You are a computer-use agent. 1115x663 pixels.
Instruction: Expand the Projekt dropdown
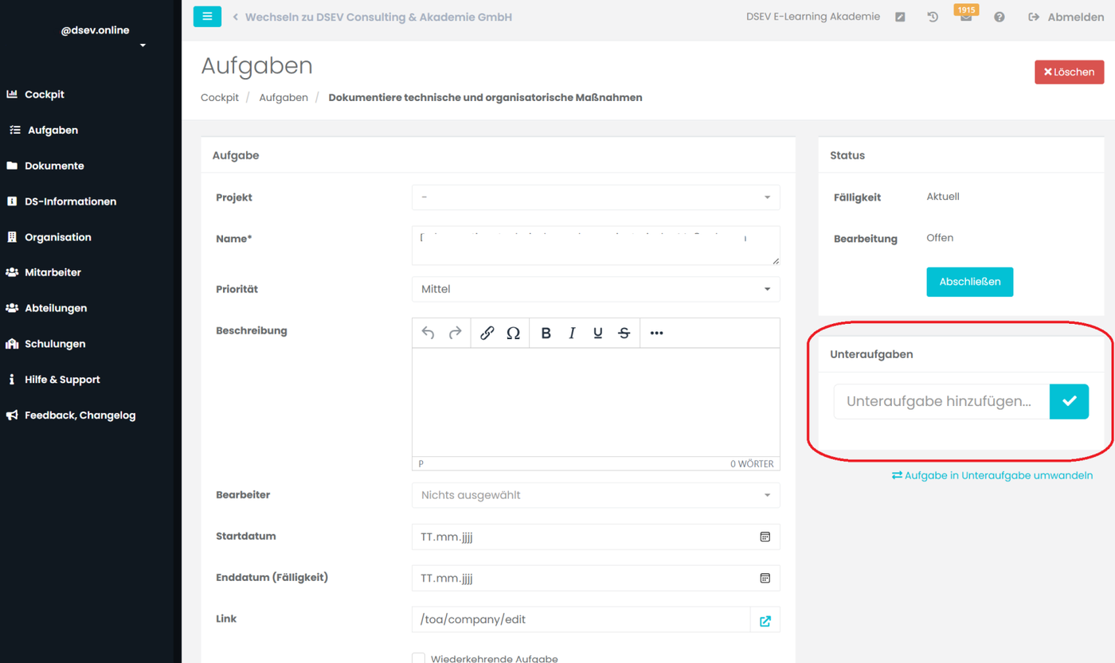pos(596,197)
